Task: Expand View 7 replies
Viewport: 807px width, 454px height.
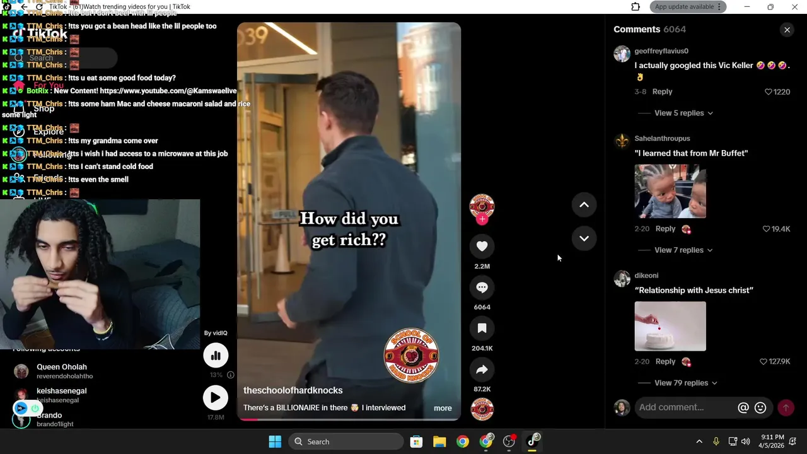Action: coord(683,250)
